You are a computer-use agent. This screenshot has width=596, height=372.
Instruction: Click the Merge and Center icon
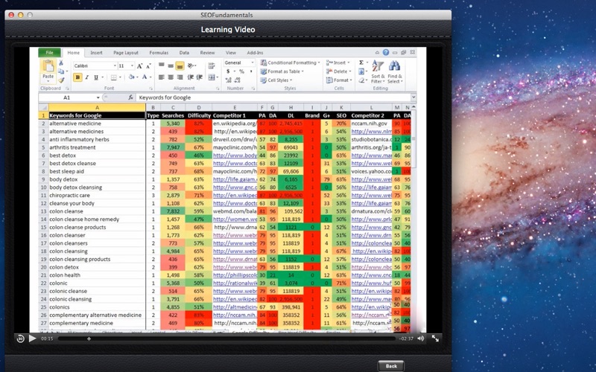pos(212,77)
